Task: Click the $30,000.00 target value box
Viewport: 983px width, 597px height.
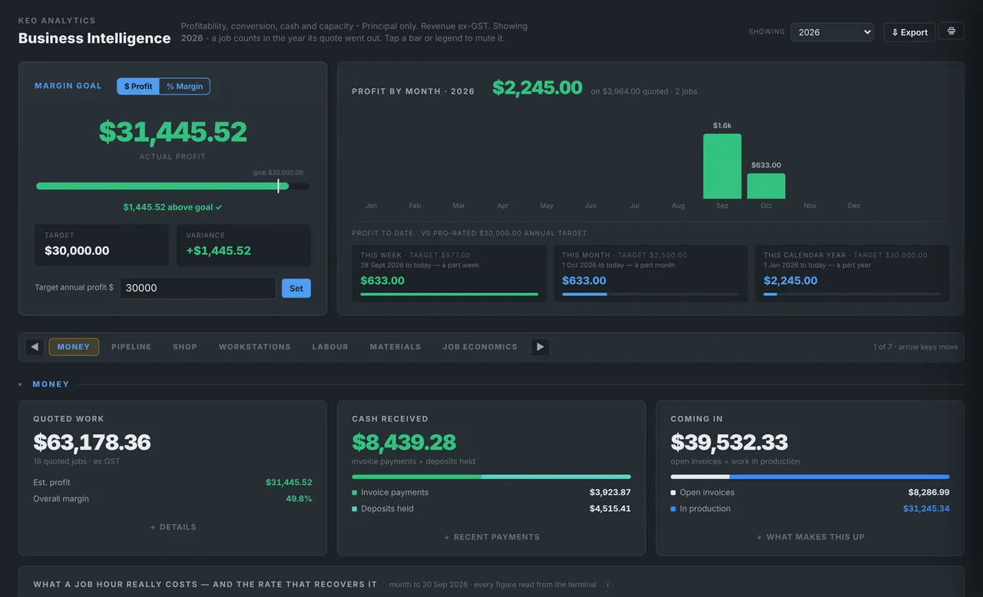Action: [x=101, y=245]
